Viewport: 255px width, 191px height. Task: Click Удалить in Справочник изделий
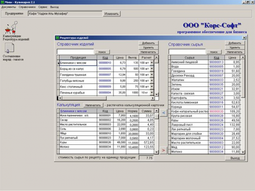click(148, 47)
